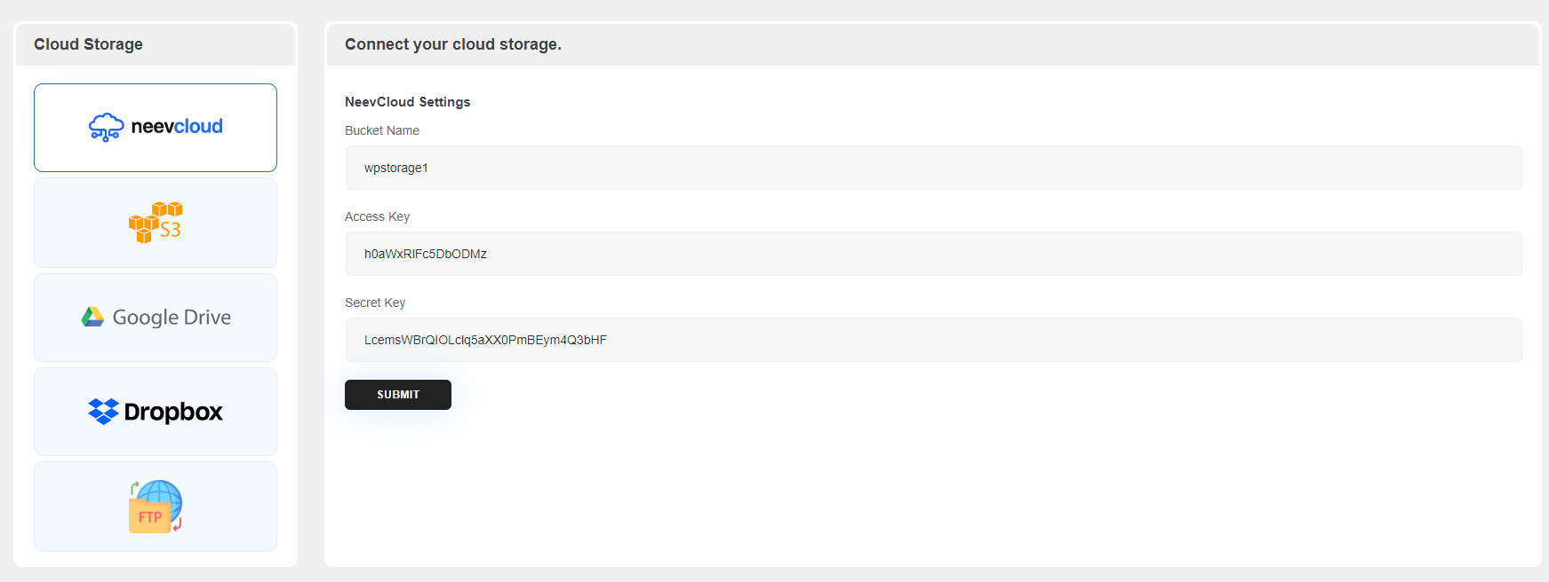Select the Dropbox wordmark text
1549x582 pixels.
pos(173,412)
